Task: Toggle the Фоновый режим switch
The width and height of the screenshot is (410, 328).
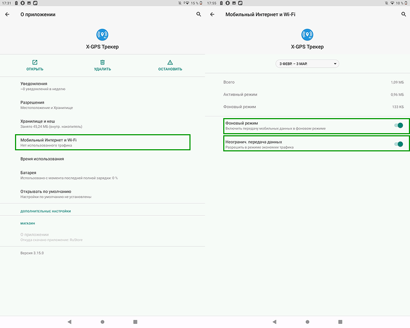Action: coord(398,126)
